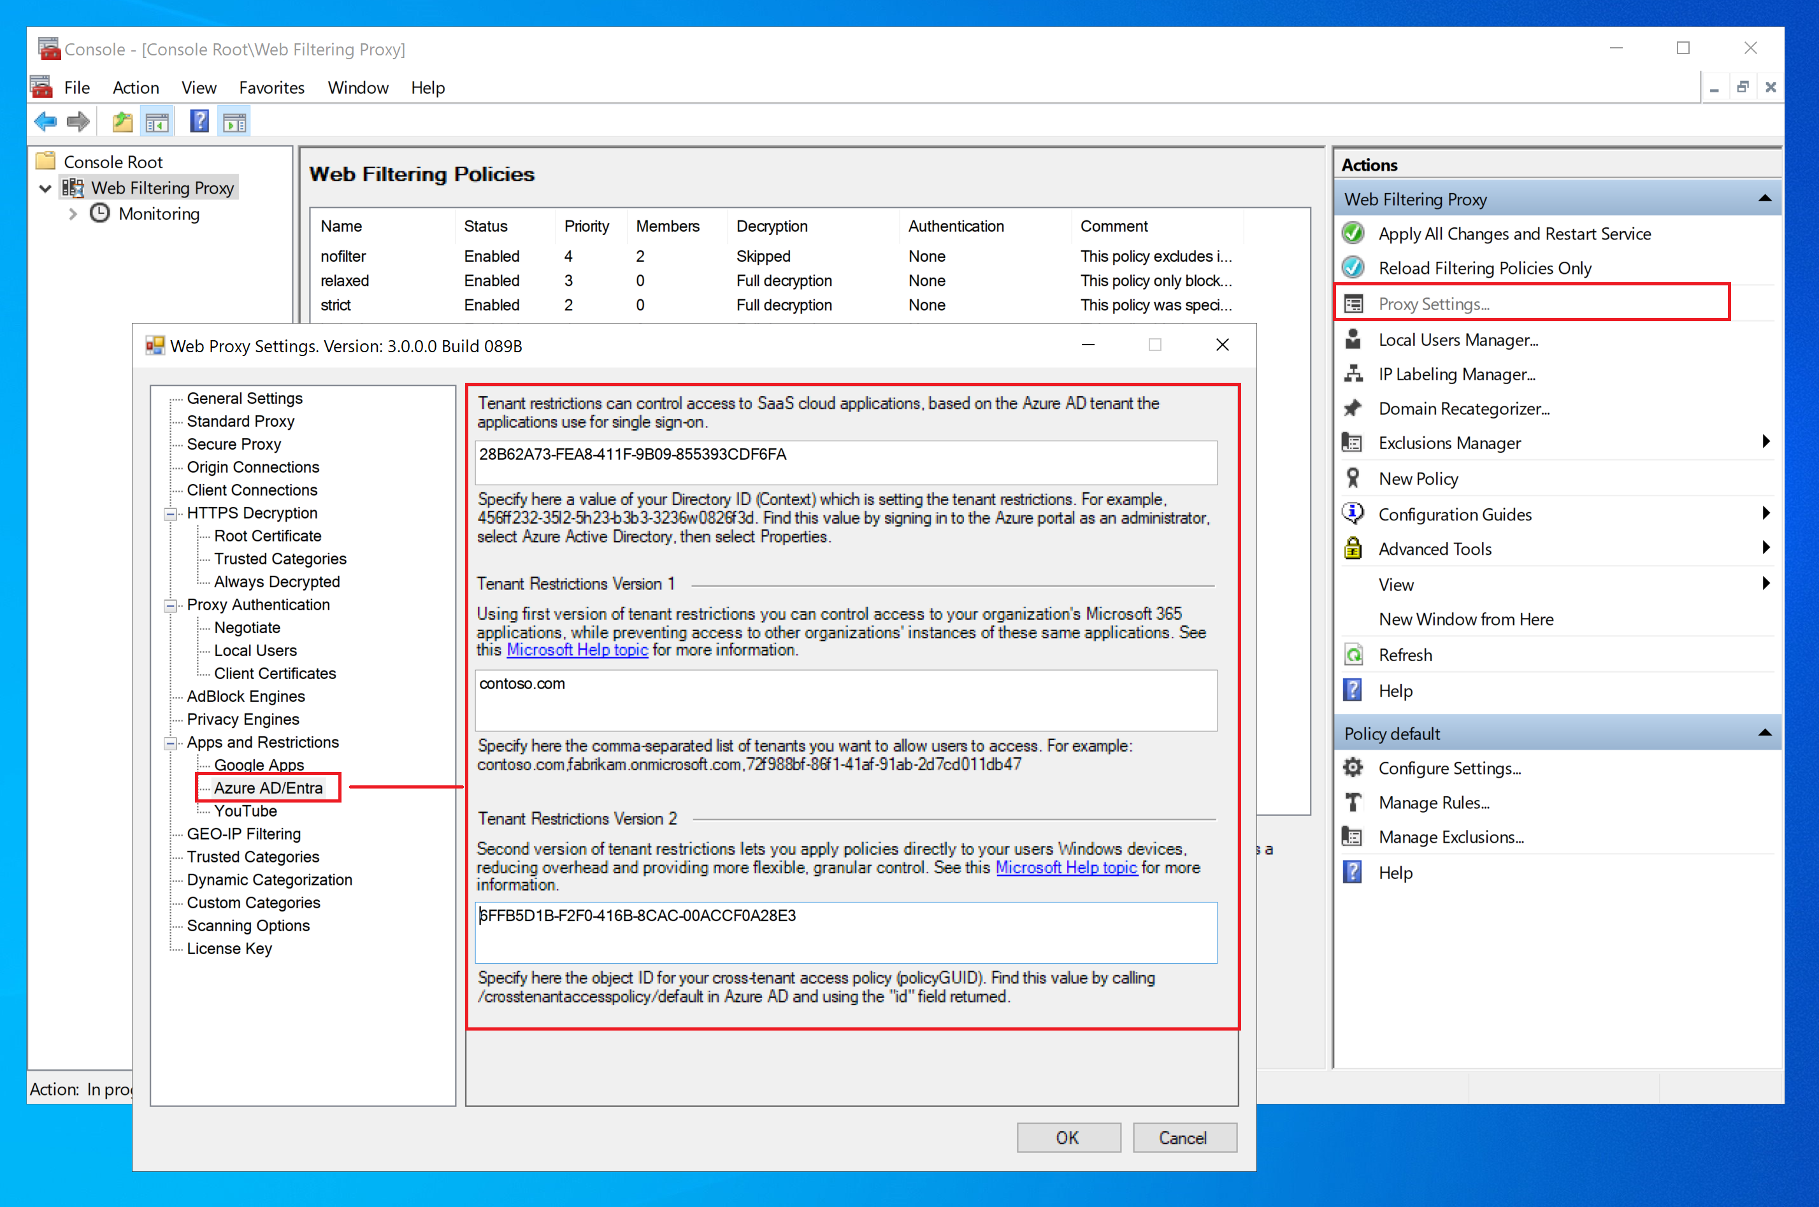Open Proxy Settings from Actions pane
The height and width of the screenshot is (1207, 1819).
point(1434,304)
